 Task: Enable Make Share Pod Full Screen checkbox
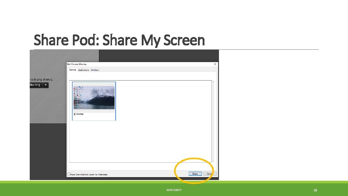69,174
